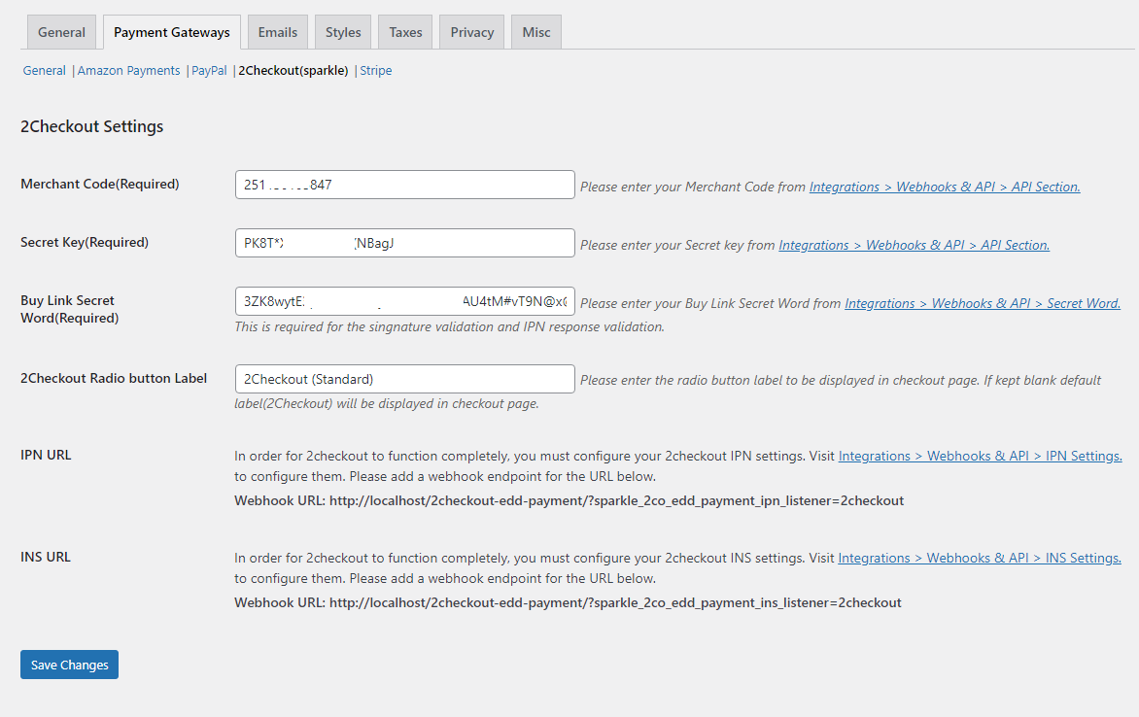Image resolution: width=1139 pixels, height=717 pixels.
Task: Click the signature validation note text
Action: [x=449, y=326]
